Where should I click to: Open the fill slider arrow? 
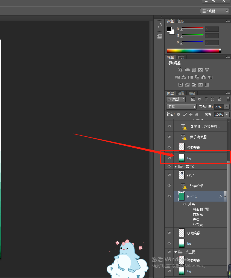pyautogui.click(x=227, y=115)
